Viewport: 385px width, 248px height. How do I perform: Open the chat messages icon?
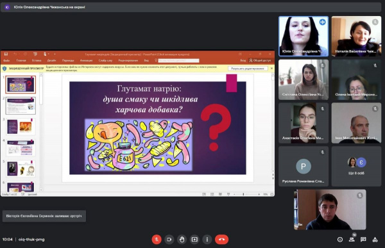(363, 240)
